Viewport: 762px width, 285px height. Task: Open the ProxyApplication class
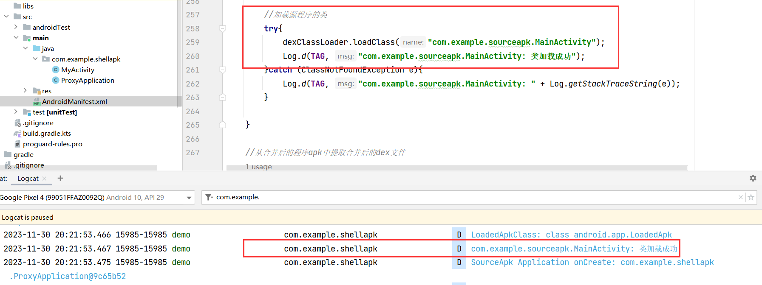[88, 80]
